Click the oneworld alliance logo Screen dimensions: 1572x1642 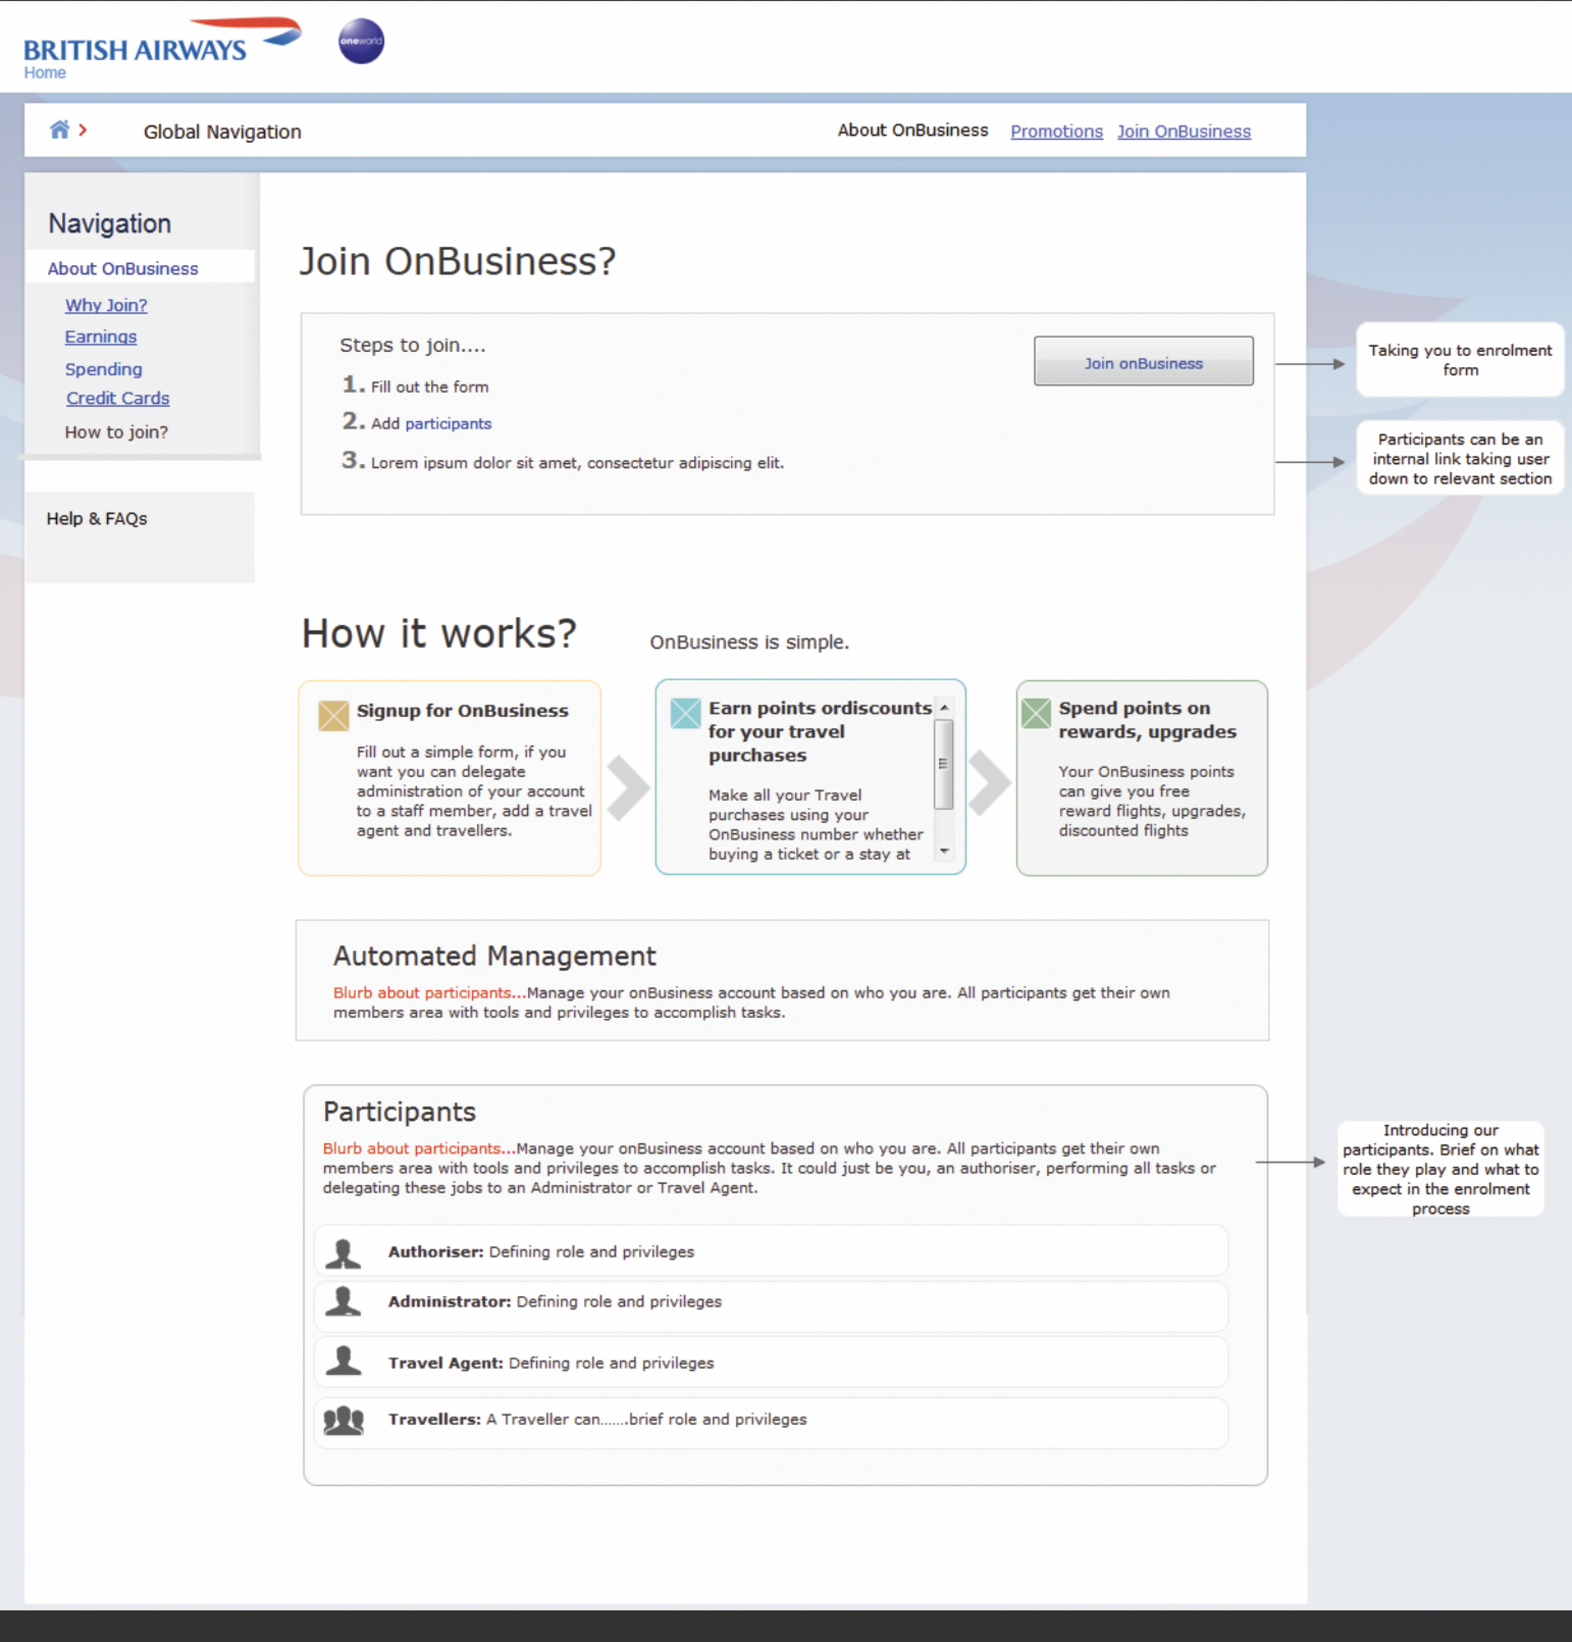(361, 41)
